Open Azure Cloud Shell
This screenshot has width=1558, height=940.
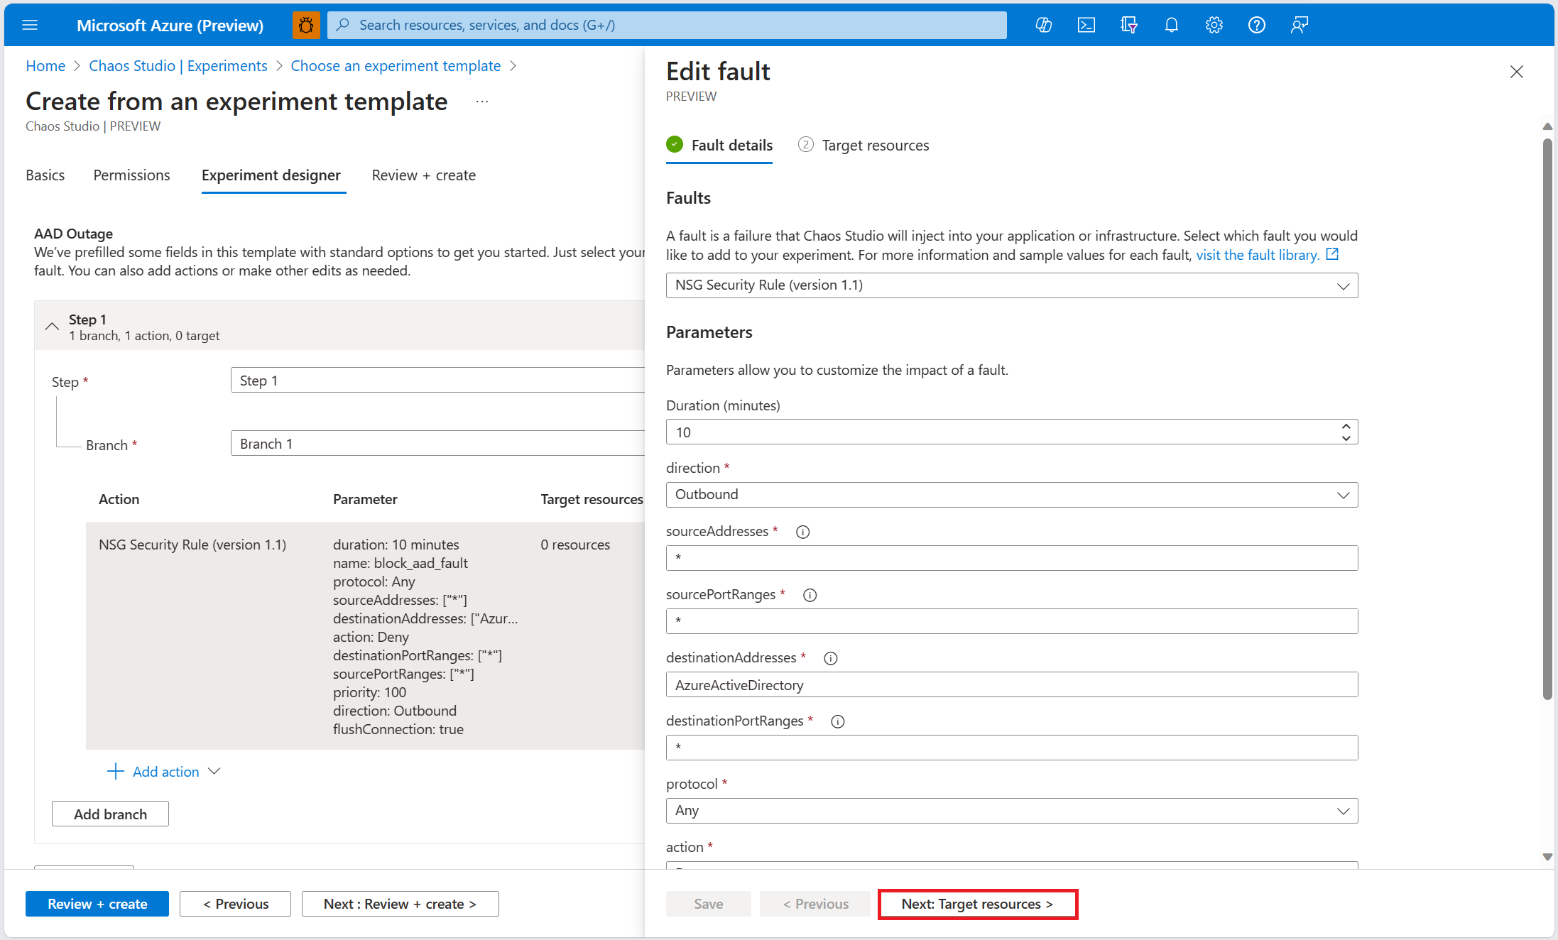pyautogui.click(x=1086, y=25)
